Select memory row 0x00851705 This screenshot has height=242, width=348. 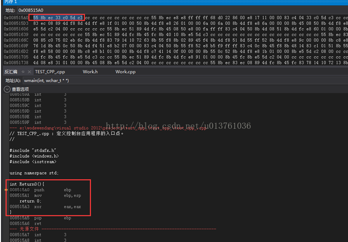pyautogui.click(x=176, y=57)
